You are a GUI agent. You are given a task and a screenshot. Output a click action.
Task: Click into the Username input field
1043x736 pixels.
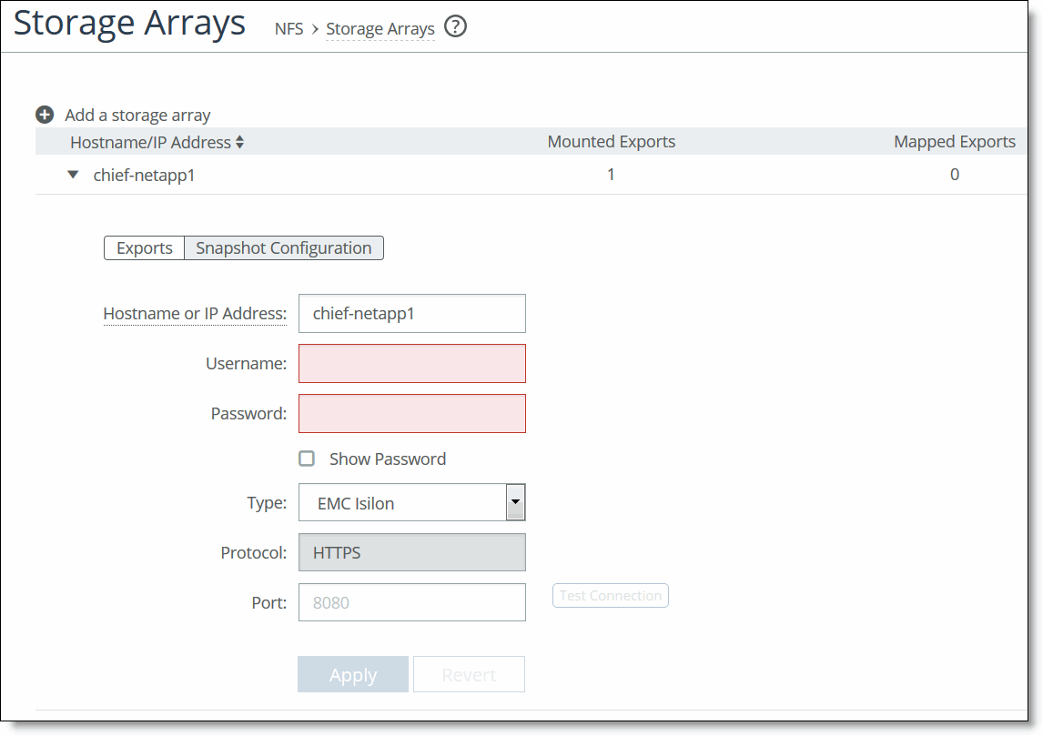(x=411, y=363)
